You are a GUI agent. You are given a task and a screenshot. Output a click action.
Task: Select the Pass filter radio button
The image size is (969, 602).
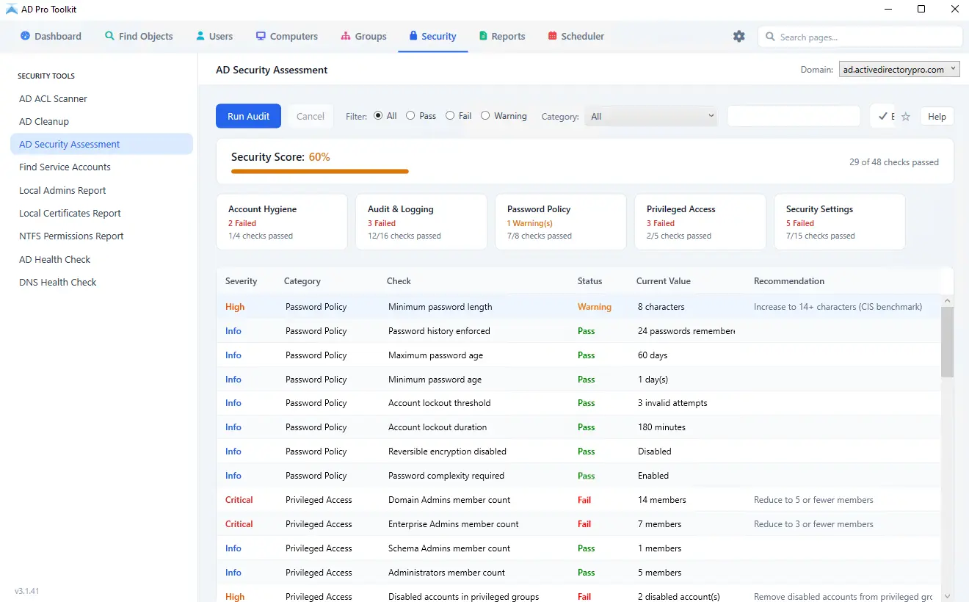[410, 115]
